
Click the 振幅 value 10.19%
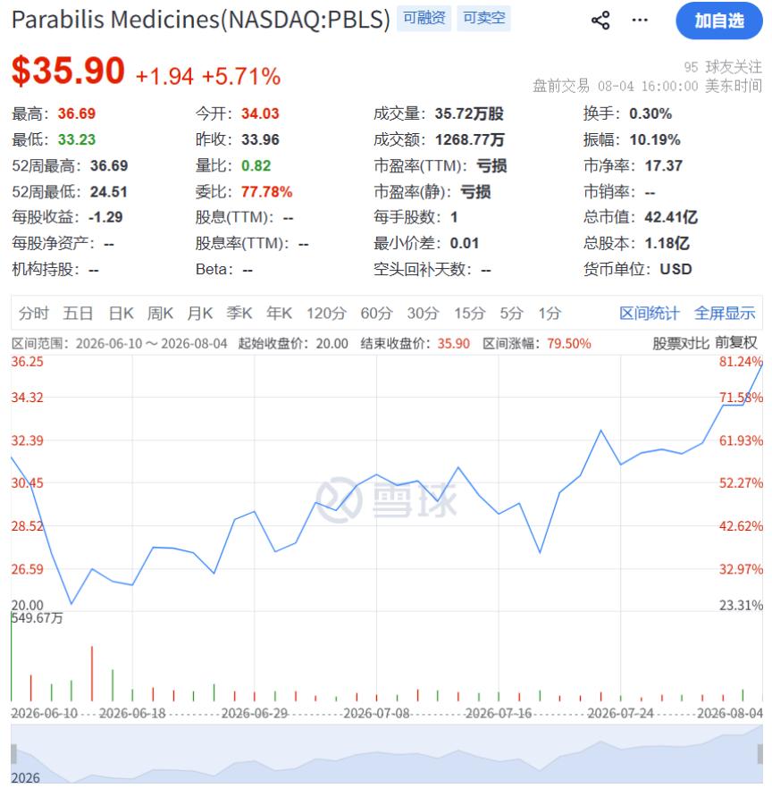coord(655,139)
